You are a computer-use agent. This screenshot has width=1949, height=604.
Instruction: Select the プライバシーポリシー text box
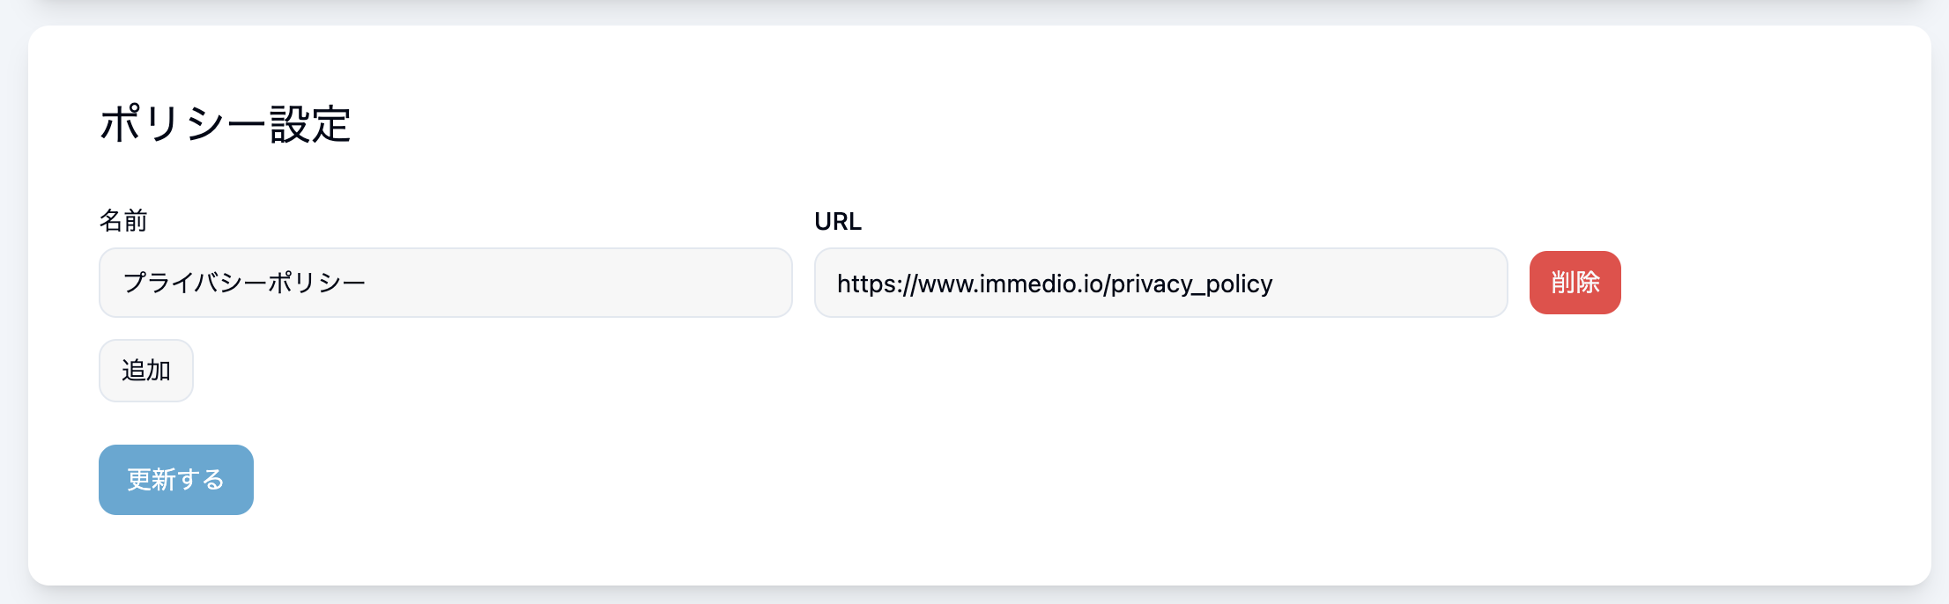point(445,283)
